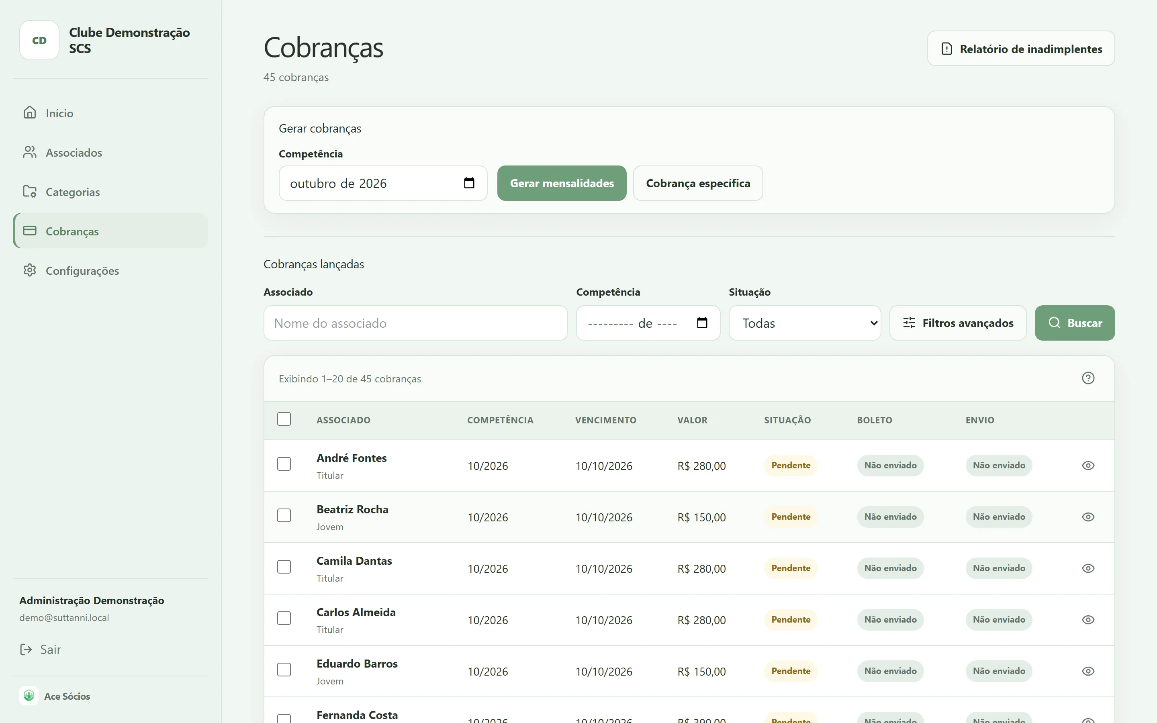
Task: Check the Carlos Almeida row checkbox
Action: 284,618
